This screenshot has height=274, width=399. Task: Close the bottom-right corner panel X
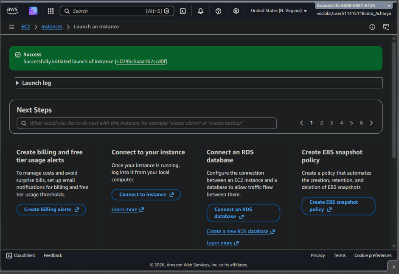pyautogui.click(x=393, y=267)
